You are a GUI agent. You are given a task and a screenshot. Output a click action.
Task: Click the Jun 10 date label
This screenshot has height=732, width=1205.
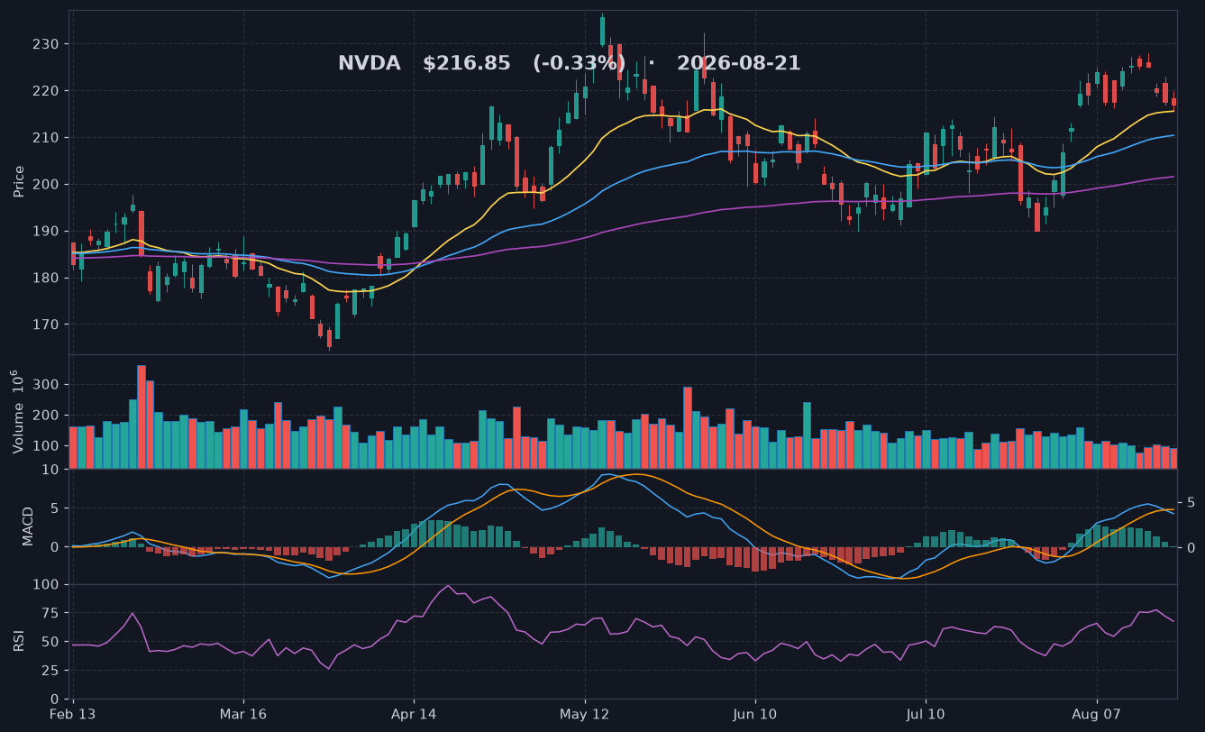coord(755,714)
